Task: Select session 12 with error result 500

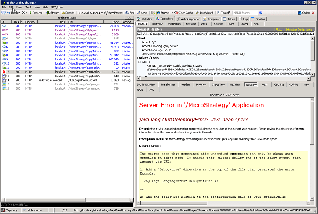Action: point(67,72)
